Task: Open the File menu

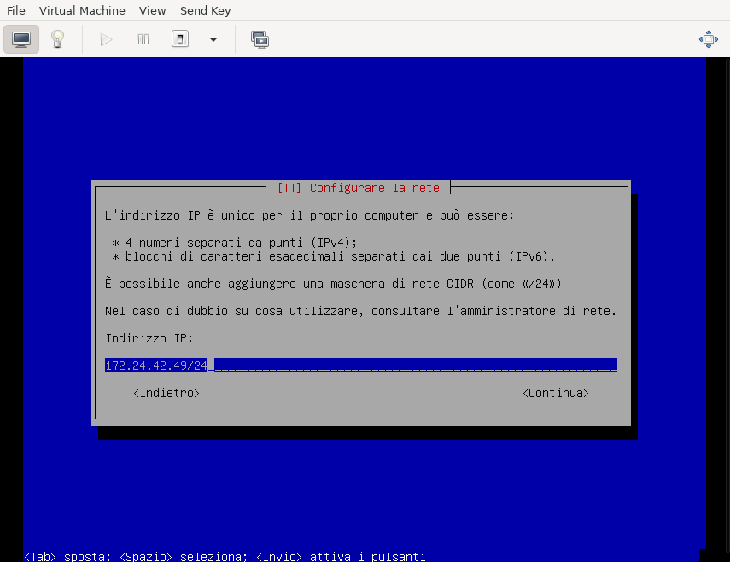Action: tap(16, 10)
